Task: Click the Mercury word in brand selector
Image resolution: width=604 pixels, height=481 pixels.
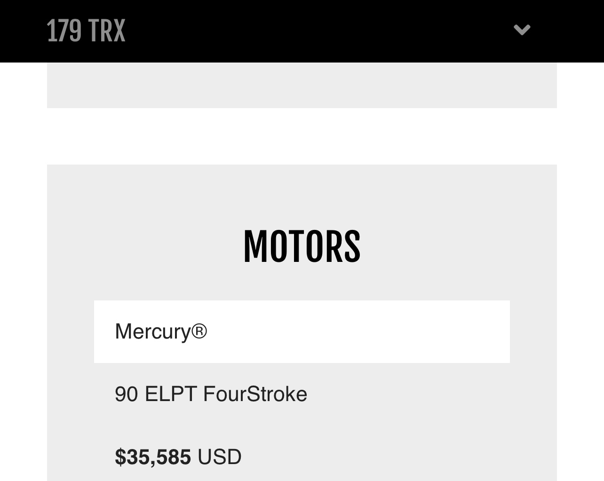Action: (152, 331)
